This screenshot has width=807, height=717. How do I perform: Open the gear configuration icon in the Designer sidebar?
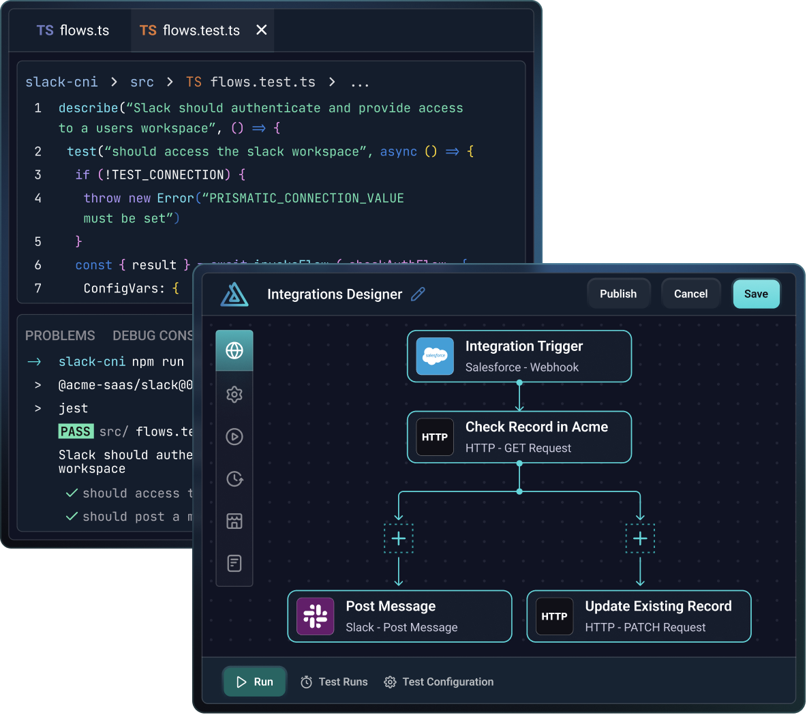point(234,394)
